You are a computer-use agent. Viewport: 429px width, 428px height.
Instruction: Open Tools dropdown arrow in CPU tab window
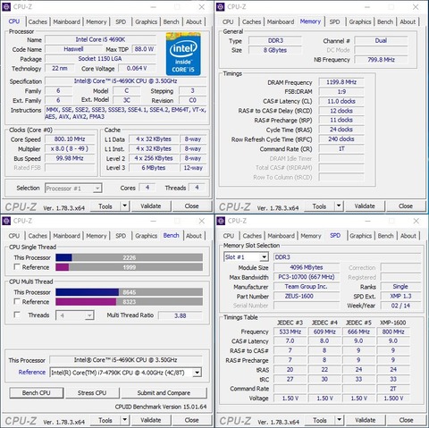(125, 206)
